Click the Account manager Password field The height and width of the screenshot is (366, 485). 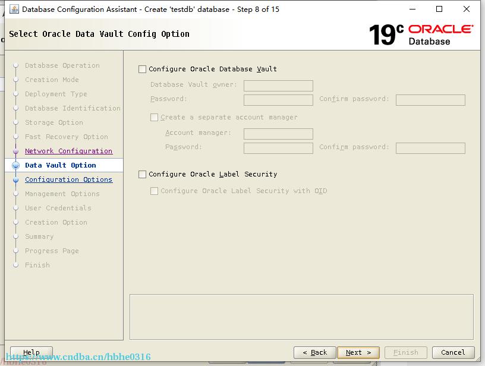[278, 148]
